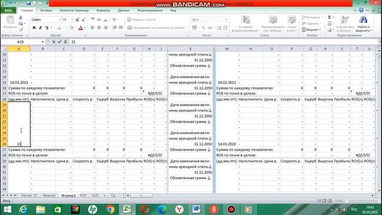Image resolution: width=382 pixels, height=215 pixels.
Task: Click the Clear eraser icon
Action: pyautogui.click(x=329, y=30)
